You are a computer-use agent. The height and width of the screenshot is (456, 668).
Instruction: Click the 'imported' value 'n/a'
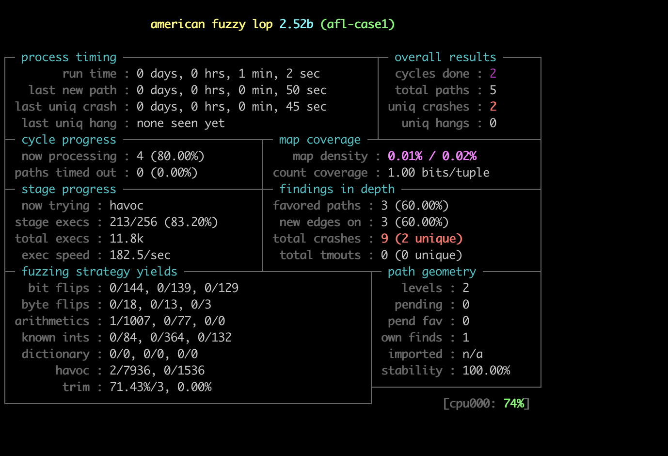click(x=473, y=354)
